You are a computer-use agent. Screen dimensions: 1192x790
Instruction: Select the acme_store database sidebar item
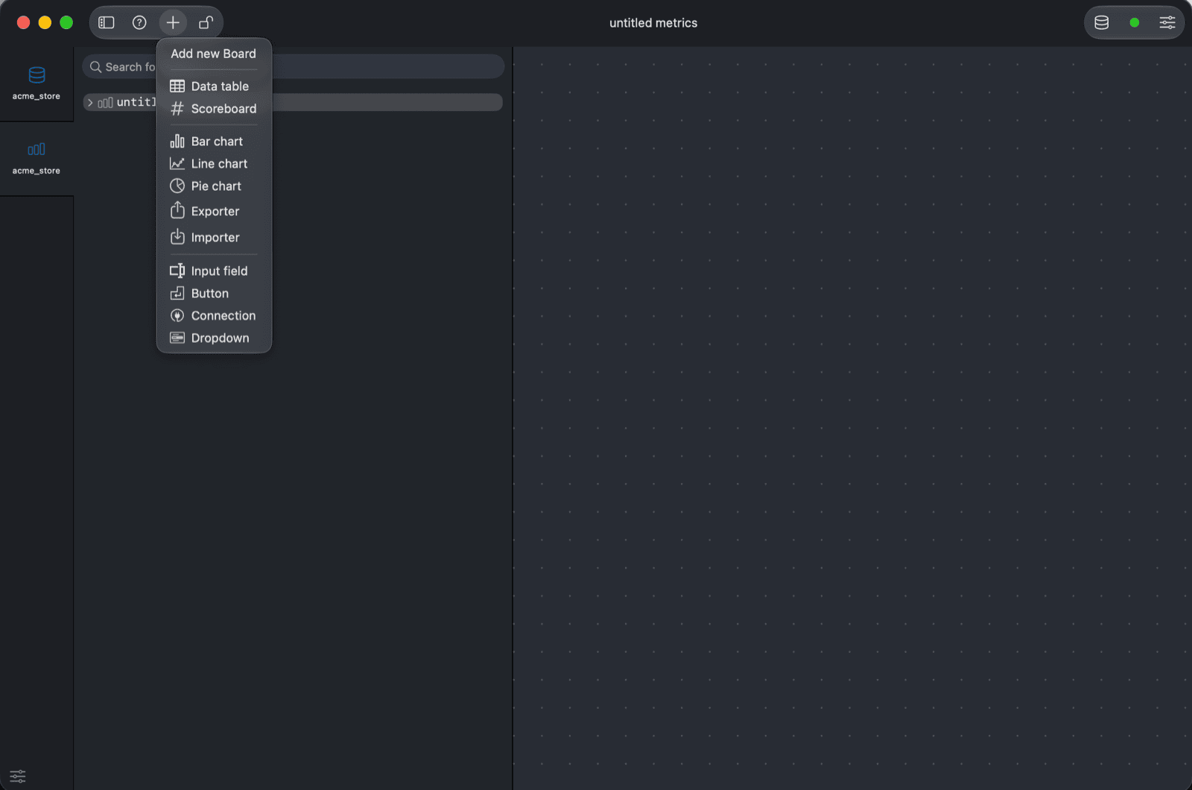click(37, 83)
